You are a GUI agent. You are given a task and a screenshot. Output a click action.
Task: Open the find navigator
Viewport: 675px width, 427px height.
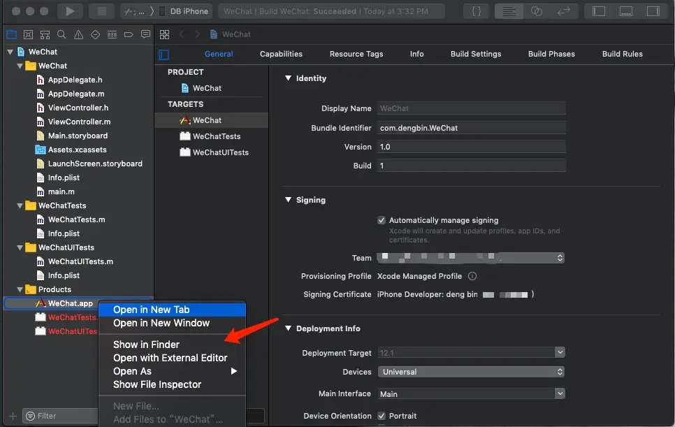[61, 34]
